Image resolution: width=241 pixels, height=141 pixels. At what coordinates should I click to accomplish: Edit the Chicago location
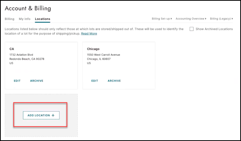tap(95, 81)
